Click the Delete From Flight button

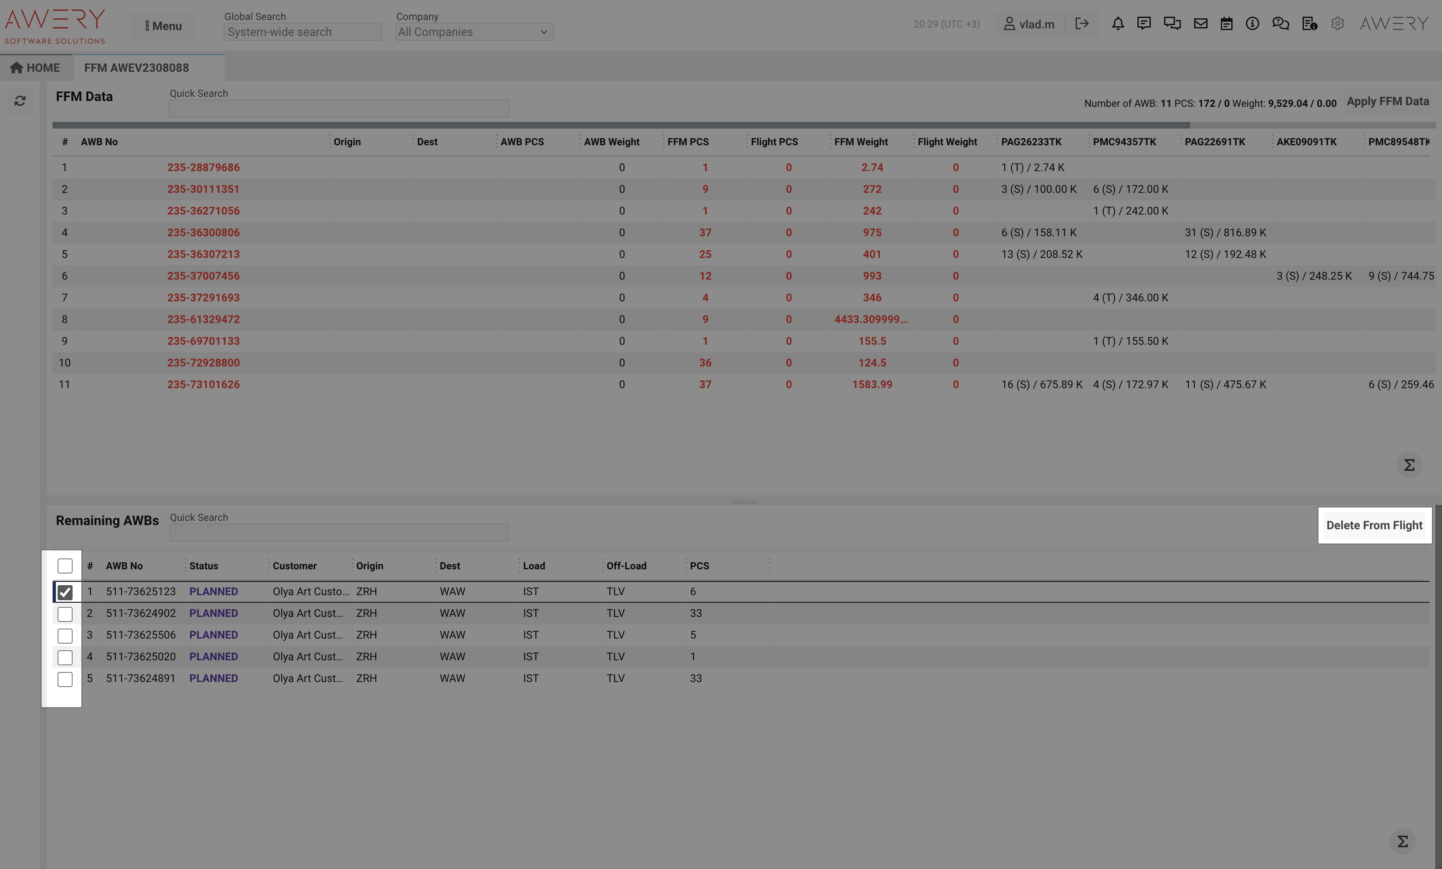coord(1374,525)
